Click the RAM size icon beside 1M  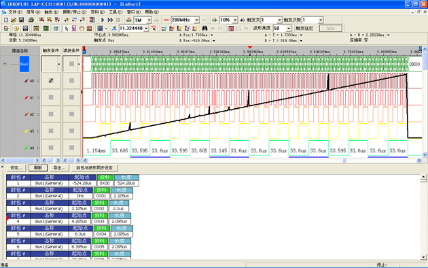(129, 20)
